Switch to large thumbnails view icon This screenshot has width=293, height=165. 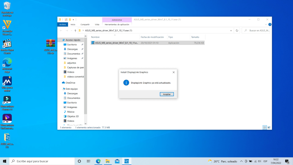[269, 127]
